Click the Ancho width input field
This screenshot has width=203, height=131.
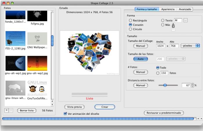pos(160,46)
